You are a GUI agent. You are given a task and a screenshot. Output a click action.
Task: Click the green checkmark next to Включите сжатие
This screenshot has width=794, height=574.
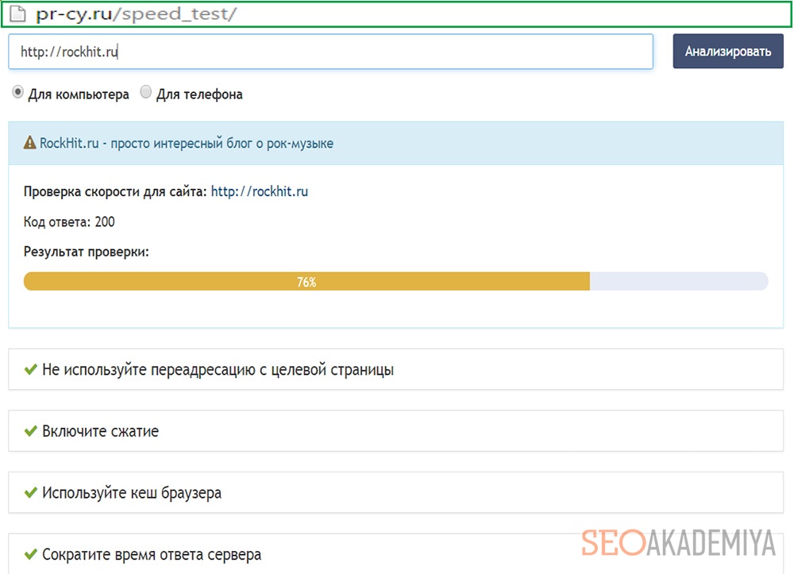31,431
